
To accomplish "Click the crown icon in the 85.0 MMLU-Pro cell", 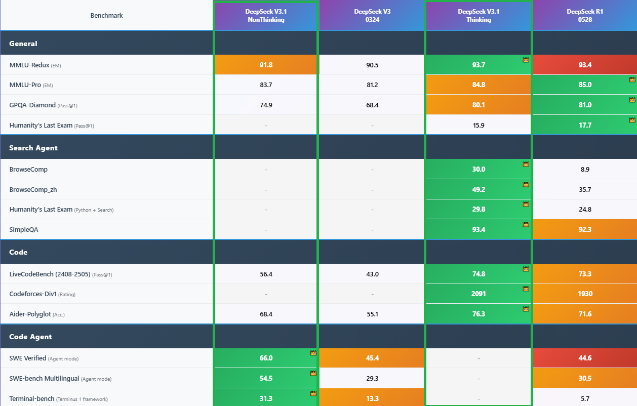I will (x=632, y=79).
